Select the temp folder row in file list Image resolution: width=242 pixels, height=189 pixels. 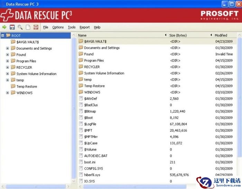coord(157,79)
